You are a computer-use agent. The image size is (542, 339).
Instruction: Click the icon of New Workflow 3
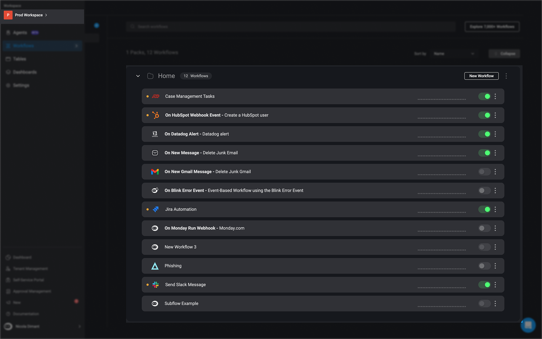[x=155, y=247]
